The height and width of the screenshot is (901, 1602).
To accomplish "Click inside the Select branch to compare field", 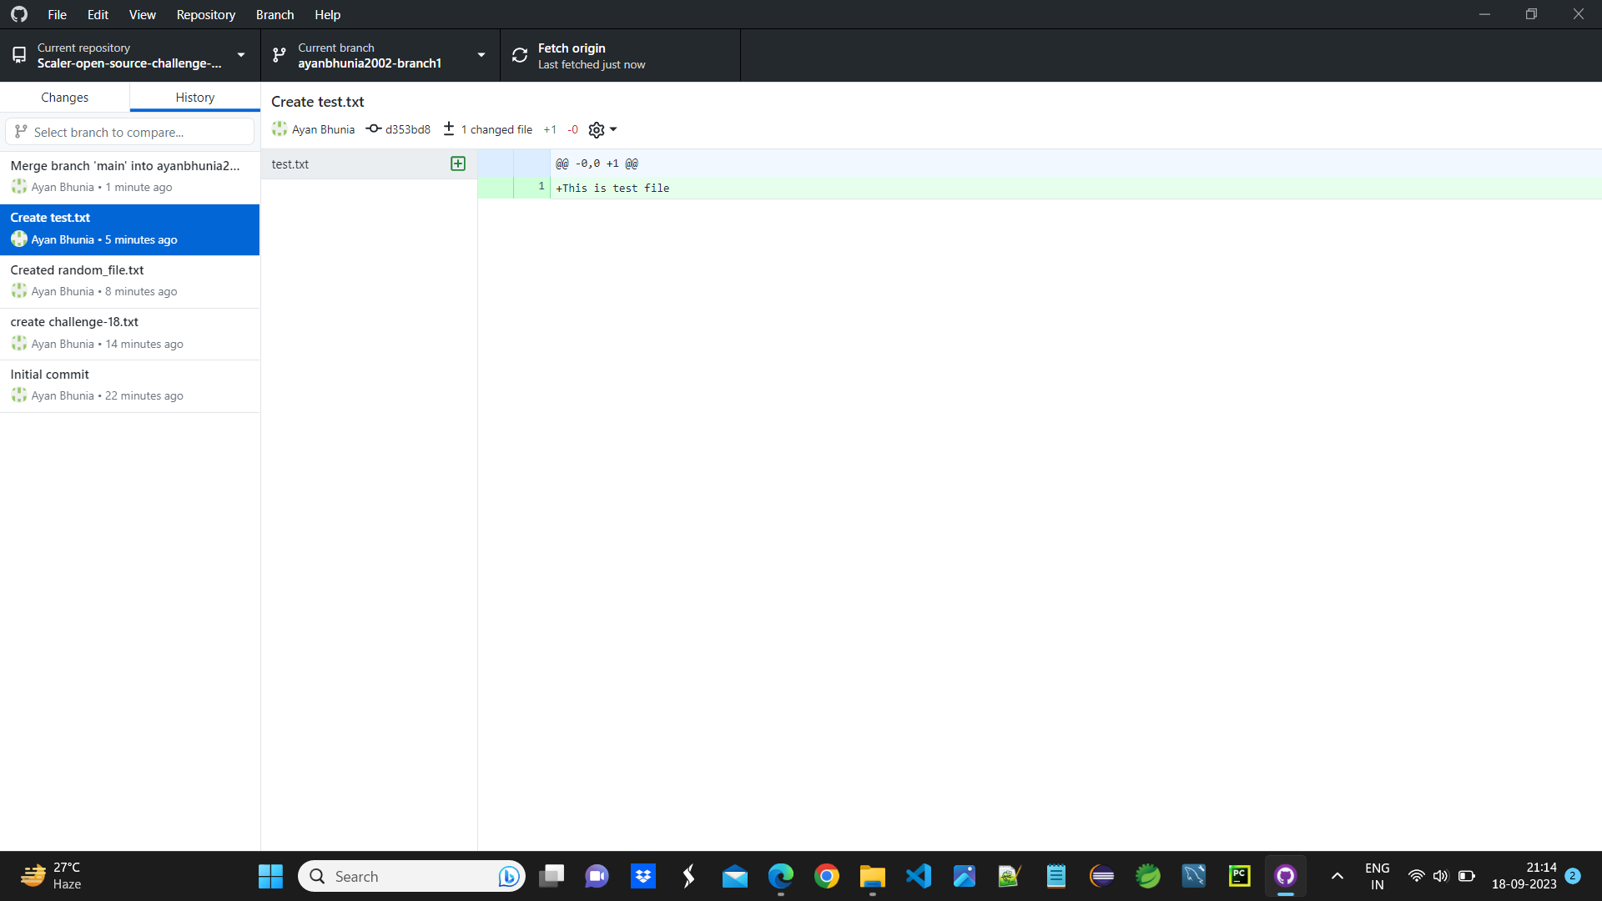I will [x=129, y=132].
